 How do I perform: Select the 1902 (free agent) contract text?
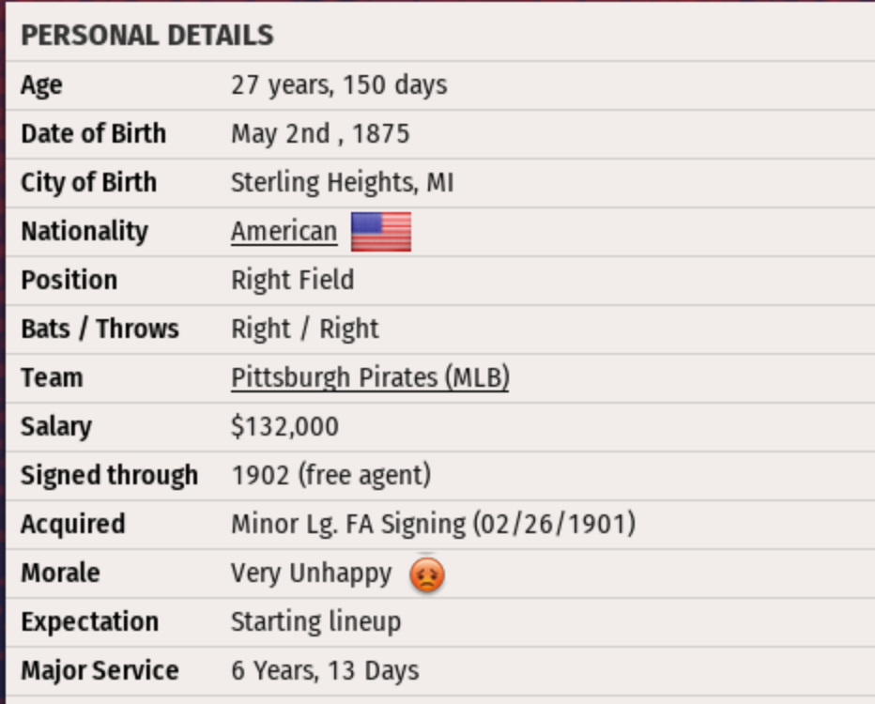(330, 475)
